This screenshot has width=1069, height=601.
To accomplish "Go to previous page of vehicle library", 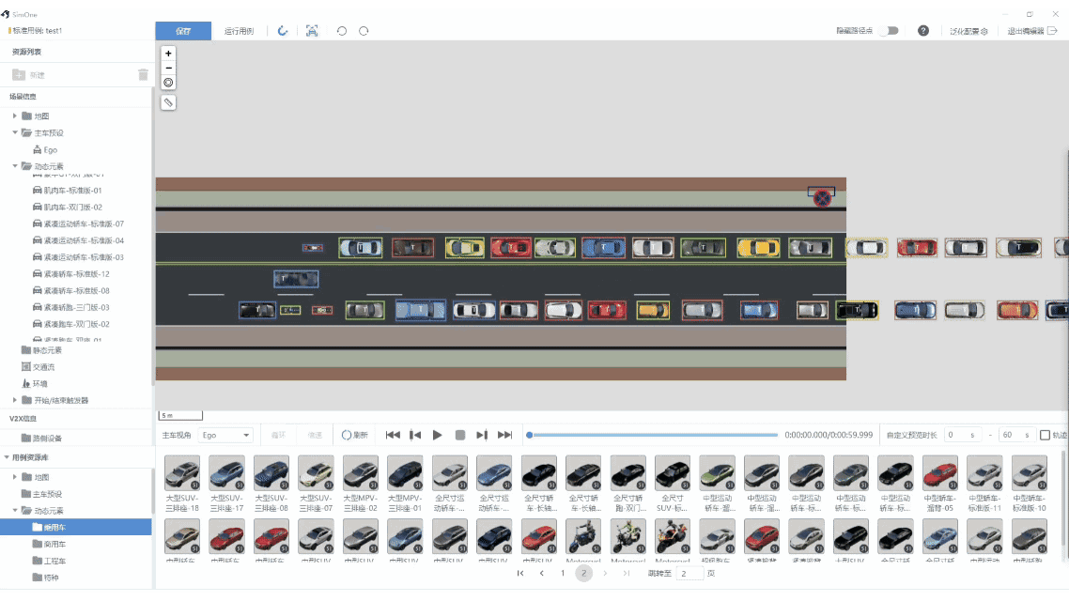I will (542, 574).
